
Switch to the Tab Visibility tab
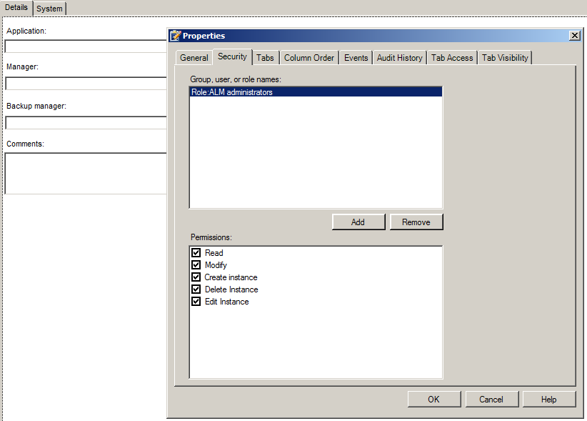click(505, 57)
